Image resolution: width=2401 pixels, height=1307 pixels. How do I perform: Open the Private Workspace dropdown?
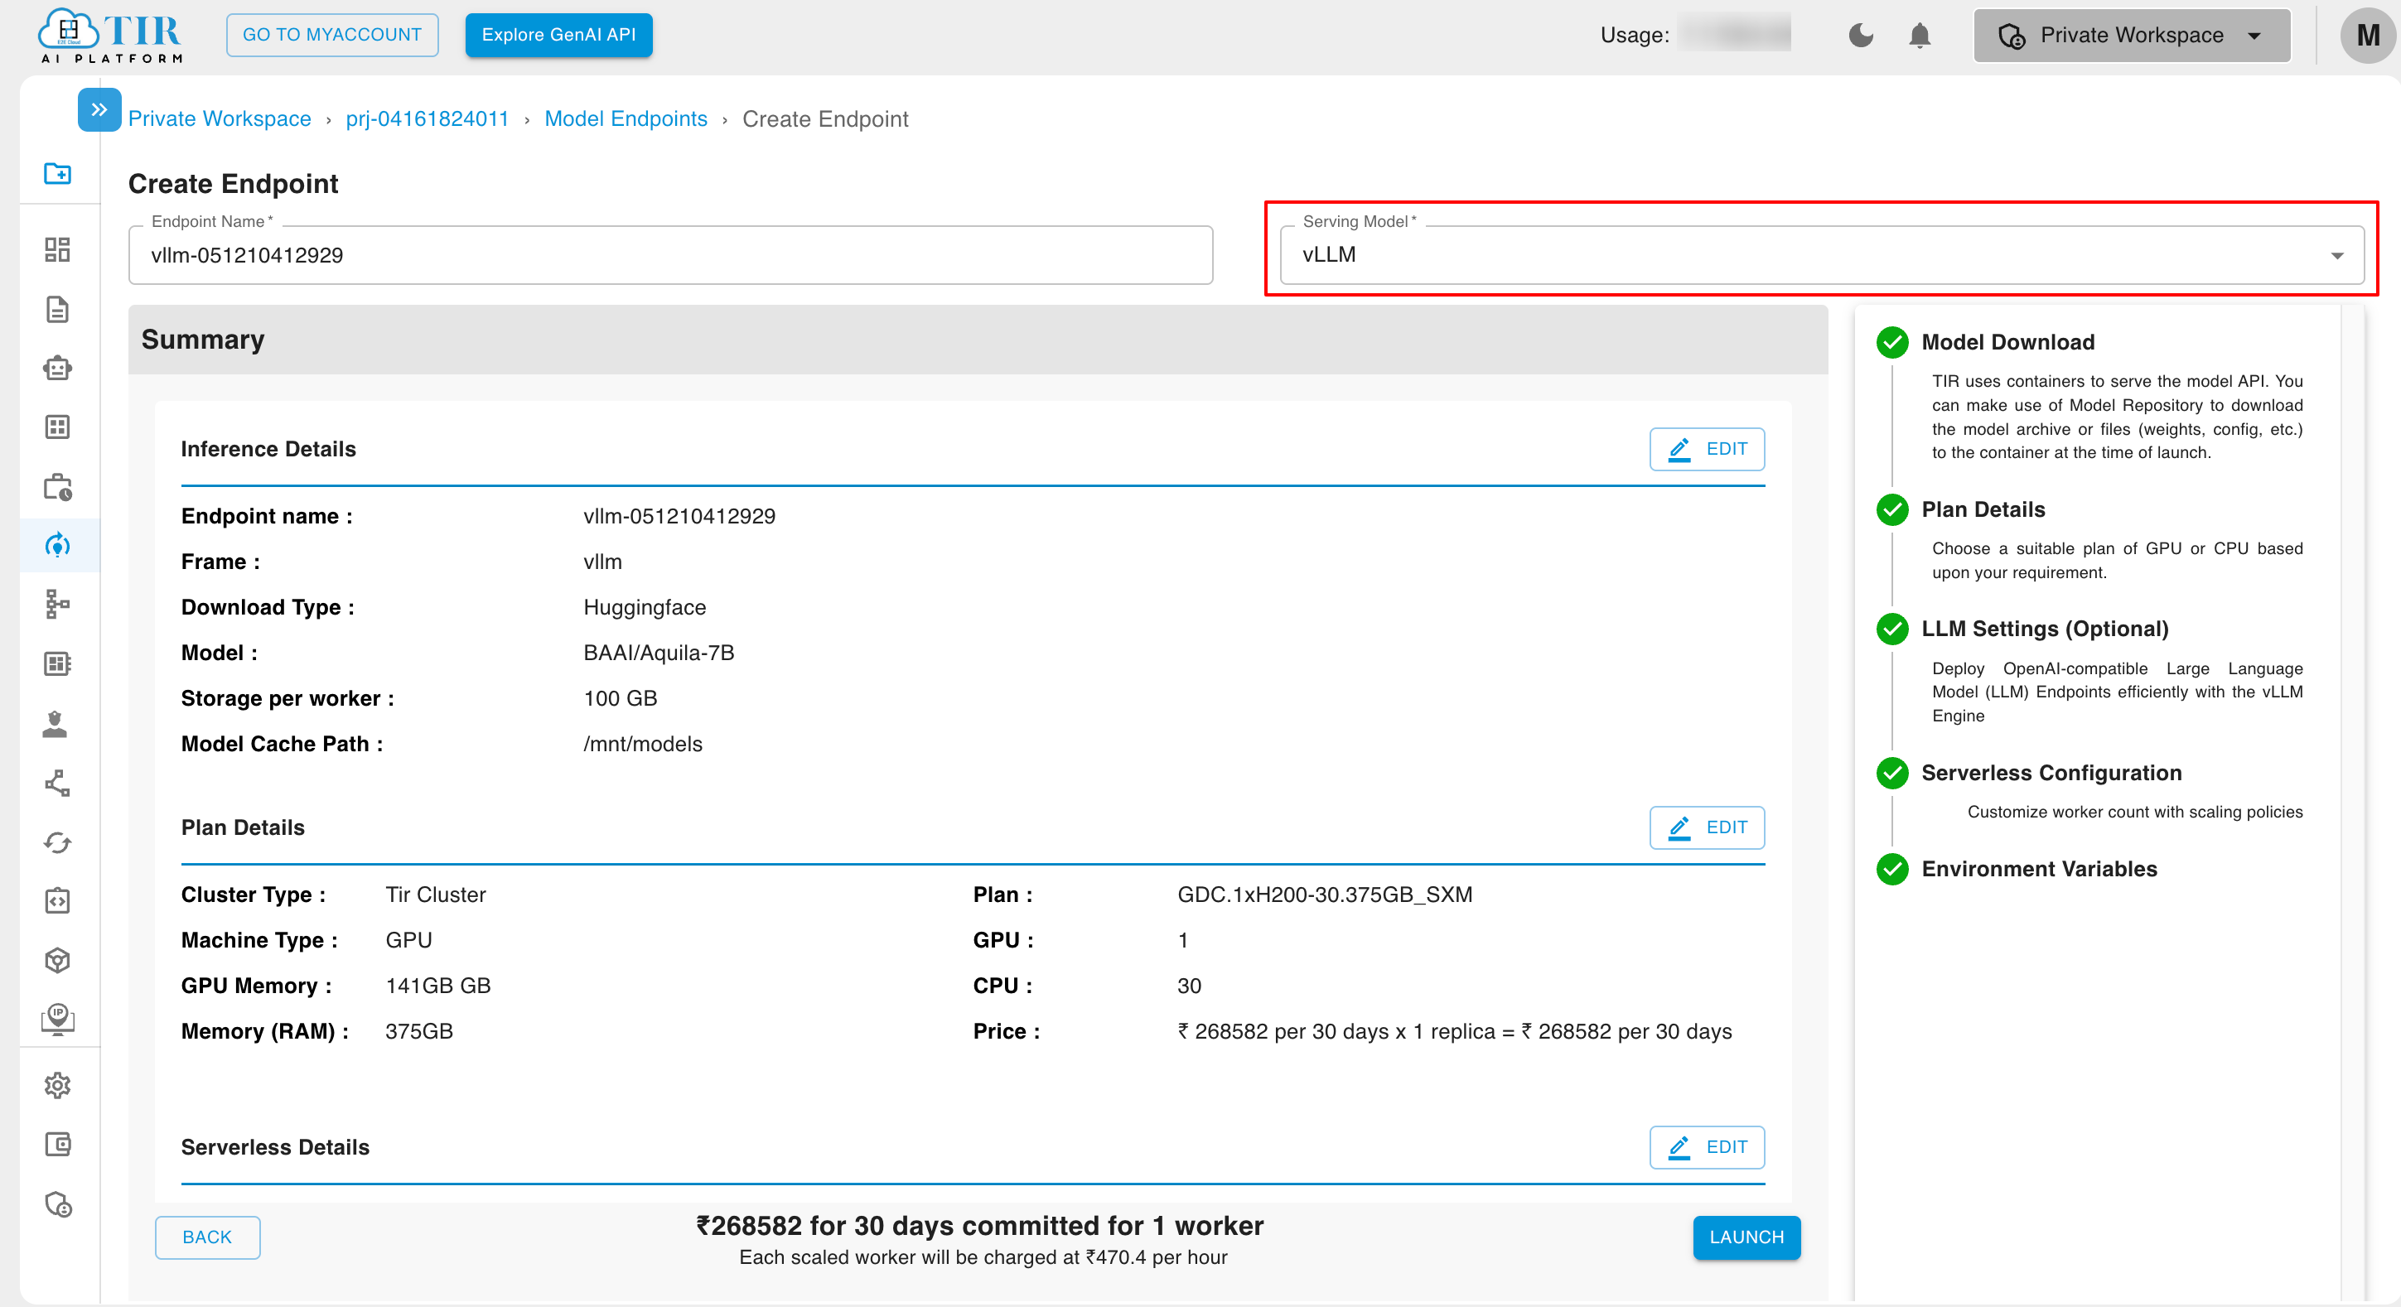(x=2132, y=36)
